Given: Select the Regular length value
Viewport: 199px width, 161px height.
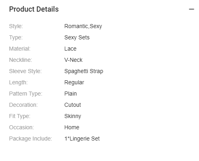Looking at the screenshot, I should [74, 82].
